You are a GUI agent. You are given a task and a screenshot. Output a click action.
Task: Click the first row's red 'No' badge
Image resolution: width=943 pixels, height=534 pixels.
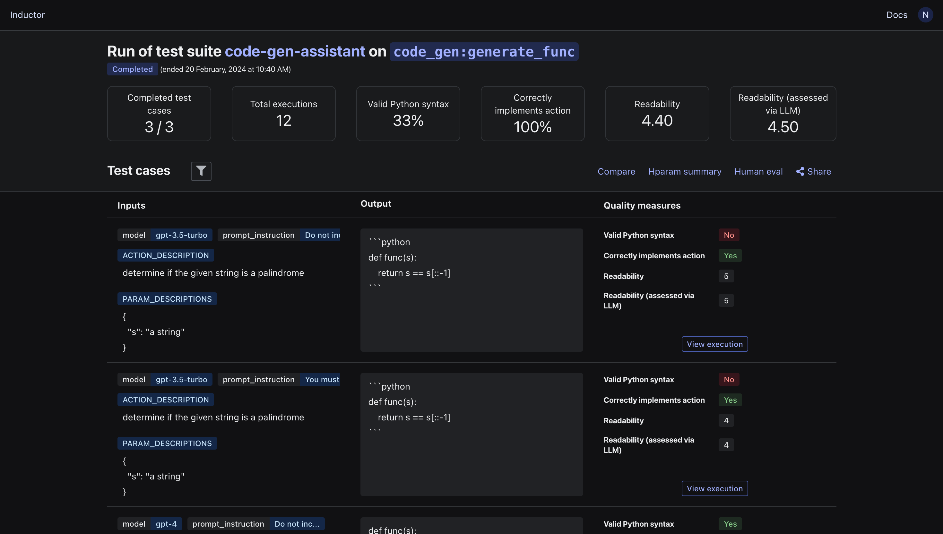click(x=728, y=235)
